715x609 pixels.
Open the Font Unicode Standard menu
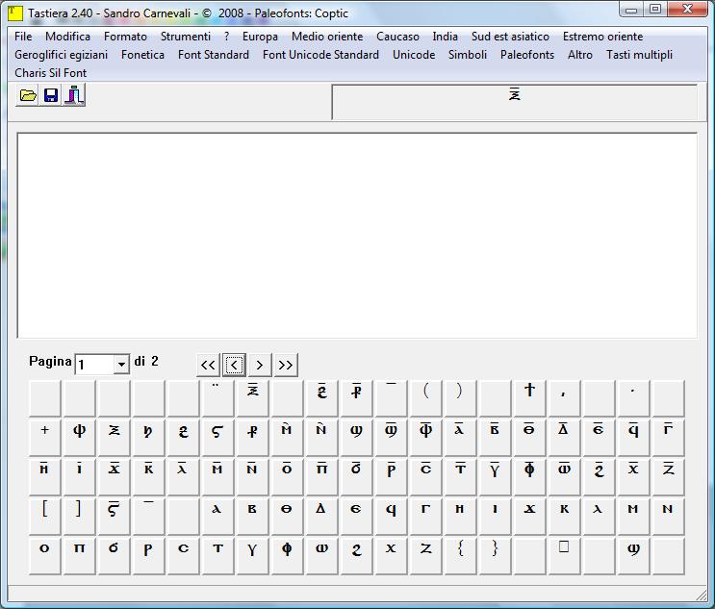click(x=320, y=55)
